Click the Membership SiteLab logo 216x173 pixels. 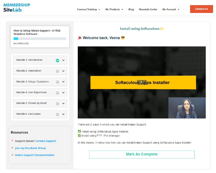17,8
